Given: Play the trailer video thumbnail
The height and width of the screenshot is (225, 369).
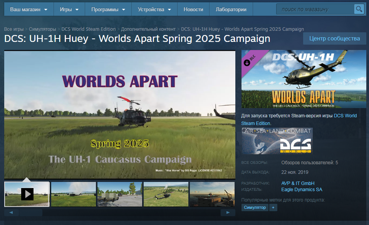Looking at the screenshot, I should 27,194.
